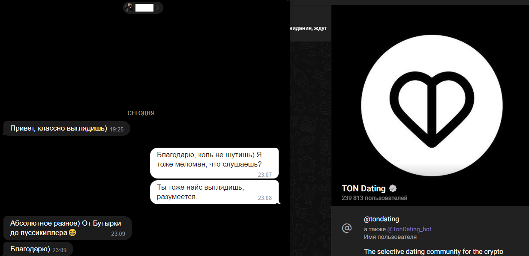Select the last short "Благодарю)" message
Viewport: 529px width, 256px height.
tap(38, 249)
